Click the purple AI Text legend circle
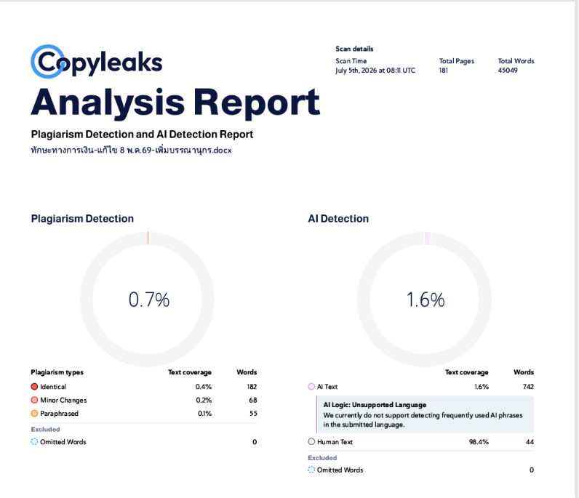The height and width of the screenshot is (498, 579). pyautogui.click(x=311, y=387)
